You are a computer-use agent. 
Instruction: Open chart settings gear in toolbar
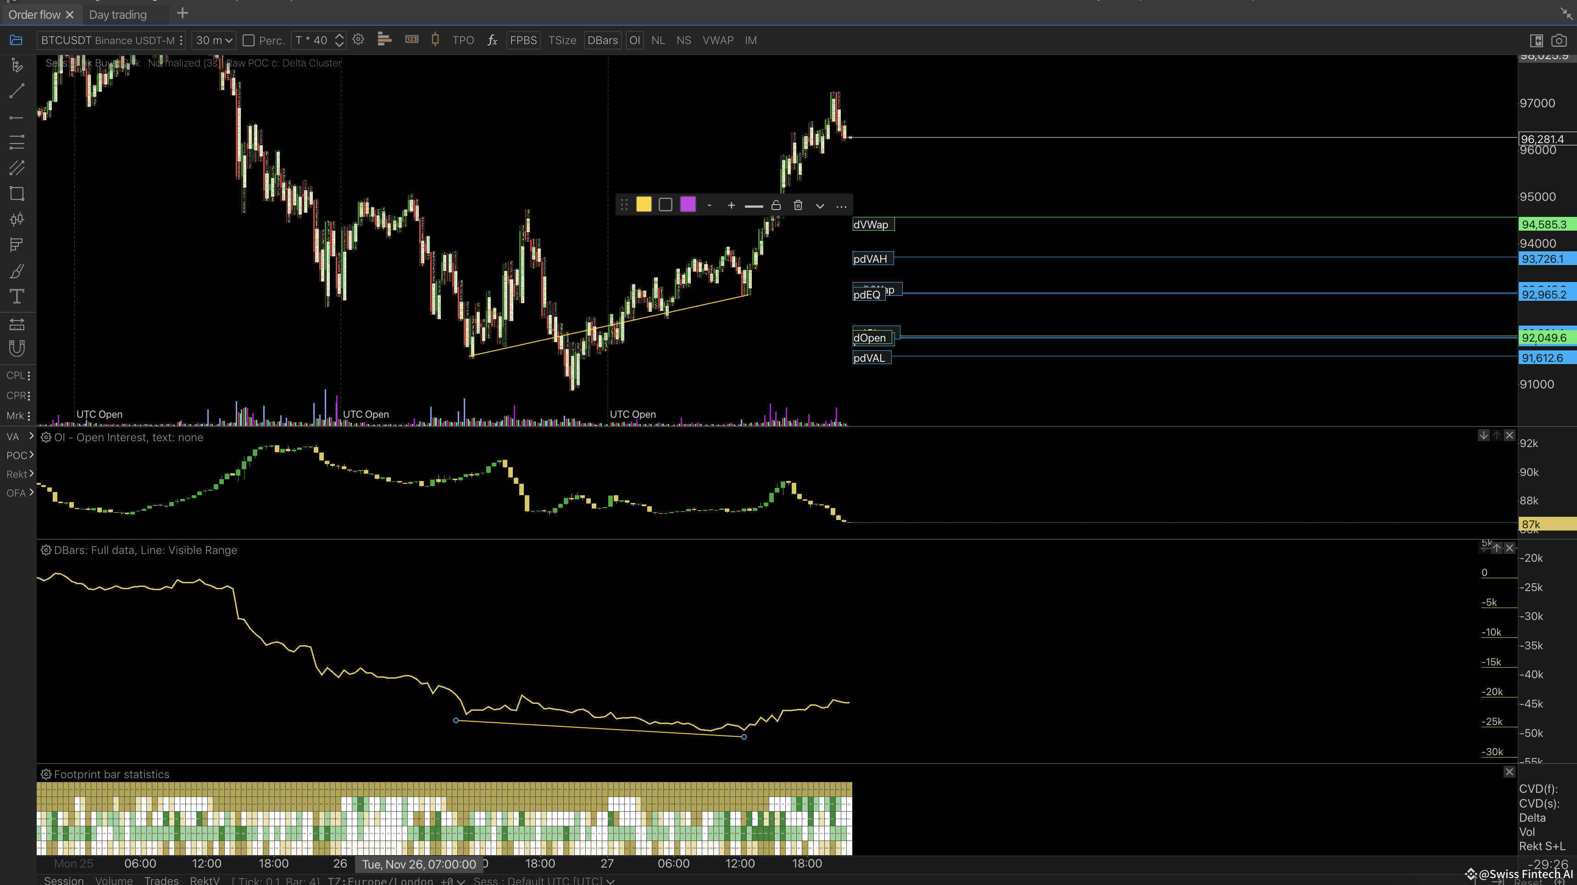pos(358,40)
